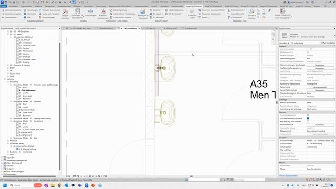Screen dimensions: 336x189
Task: Select 3D - Domestic water view
Action: point(27,59)
